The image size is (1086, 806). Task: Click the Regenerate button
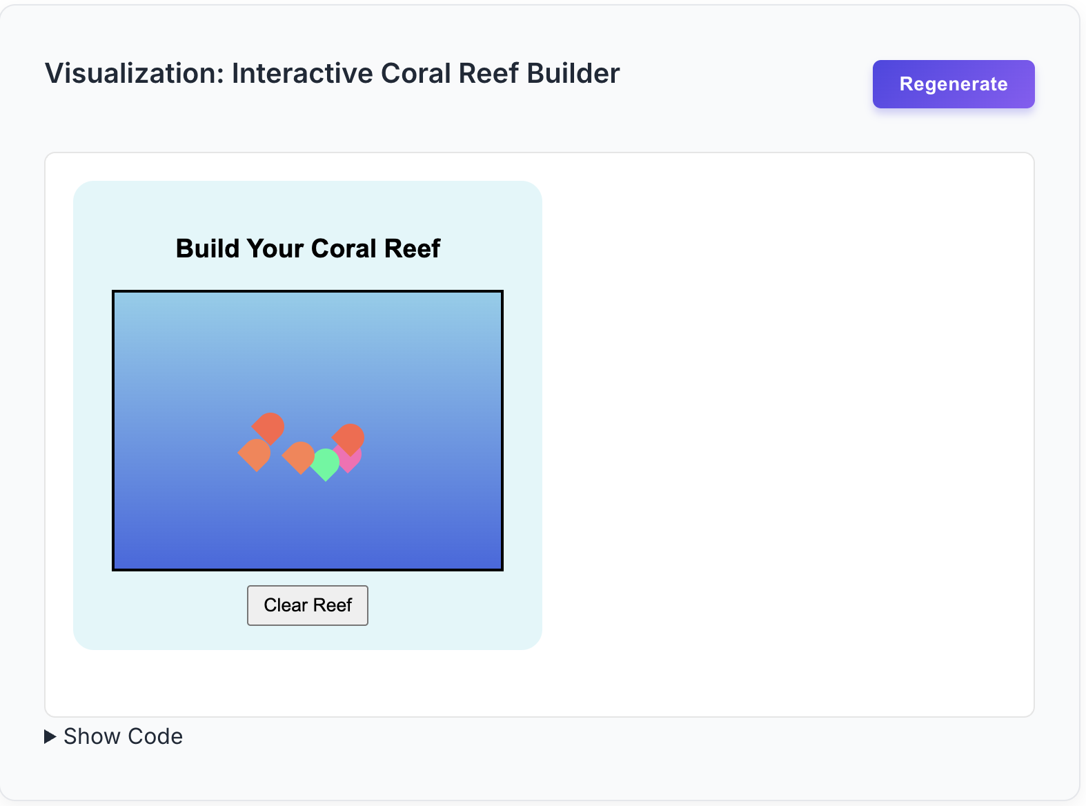(953, 84)
